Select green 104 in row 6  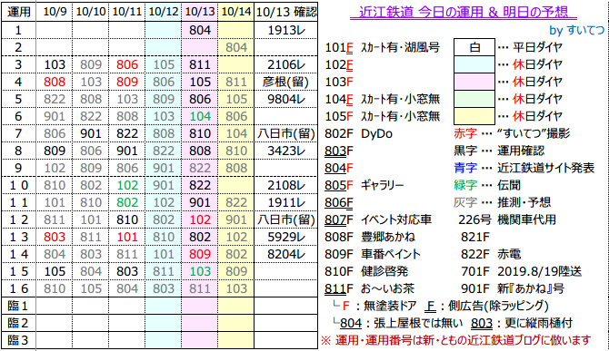(200, 116)
